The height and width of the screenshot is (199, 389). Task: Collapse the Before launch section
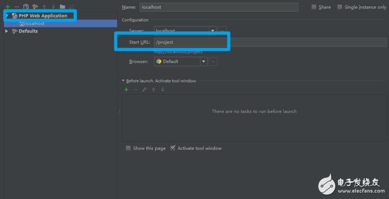[x=123, y=81]
